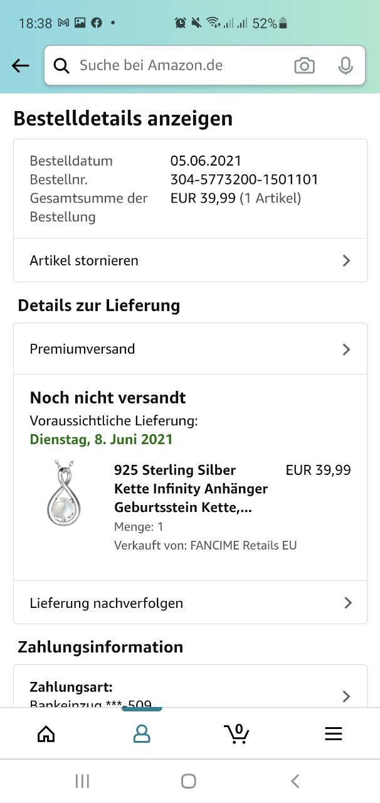
Task: Expand the Lieferung nachverfolgen chevron
Action: pyautogui.click(x=348, y=603)
